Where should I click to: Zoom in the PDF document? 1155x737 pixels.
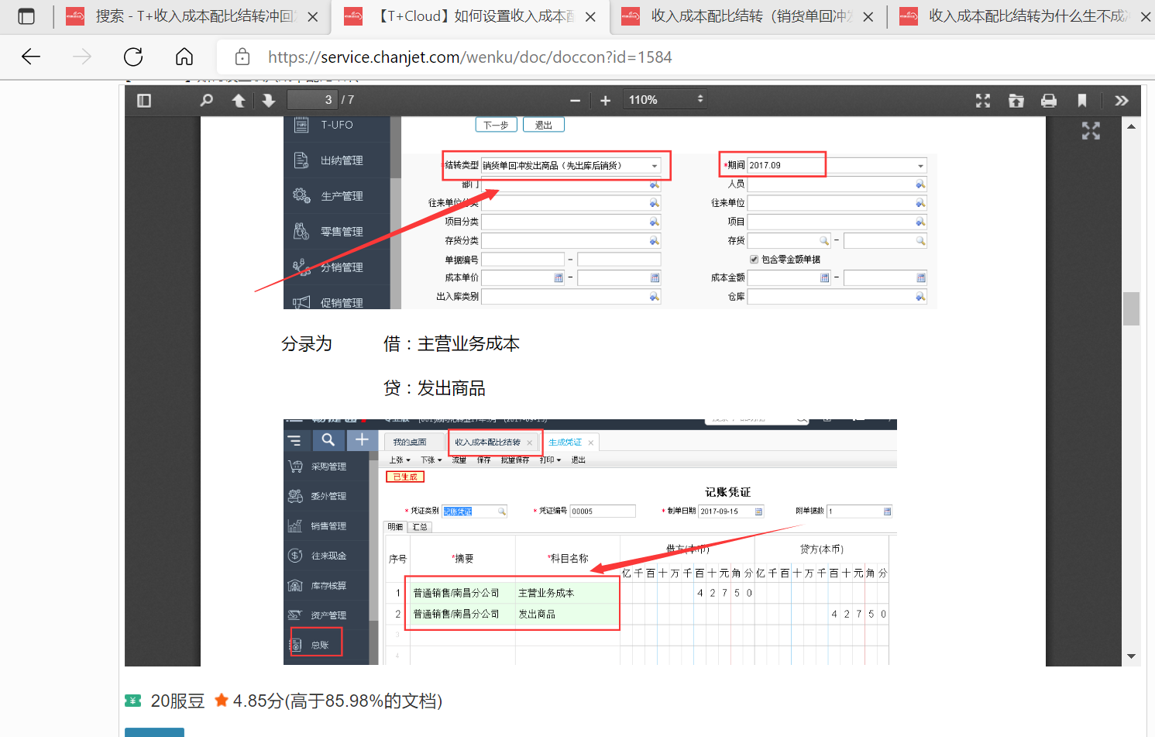(x=606, y=101)
